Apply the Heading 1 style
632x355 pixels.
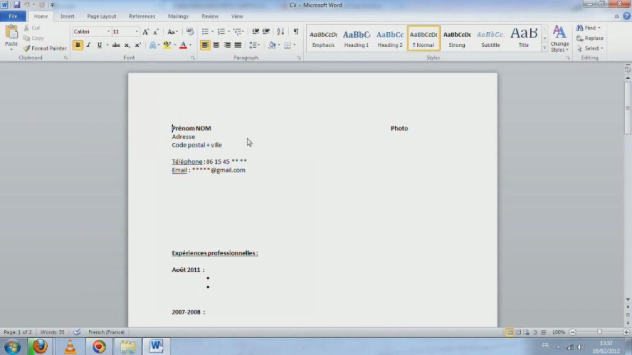pos(356,38)
